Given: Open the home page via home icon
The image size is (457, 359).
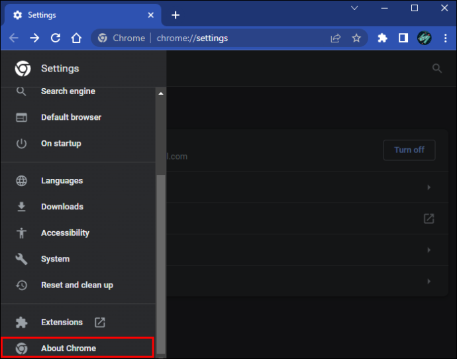Looking at the screenshot, I should click(x=76, y=38).
